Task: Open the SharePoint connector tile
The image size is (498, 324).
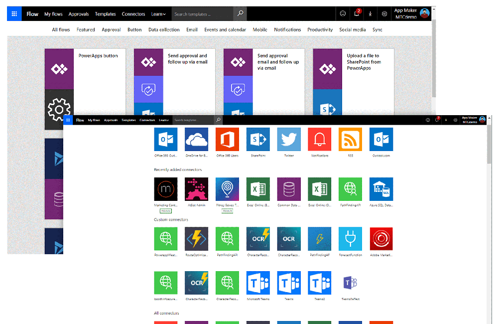Action: coord(258,139)
